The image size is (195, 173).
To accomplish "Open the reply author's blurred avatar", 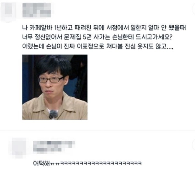I will click(18, 147).
